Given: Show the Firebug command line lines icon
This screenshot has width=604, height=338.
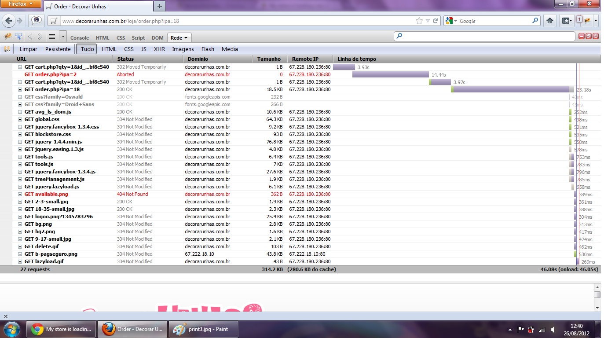Looking at the screenshot, I should (52, 37).
